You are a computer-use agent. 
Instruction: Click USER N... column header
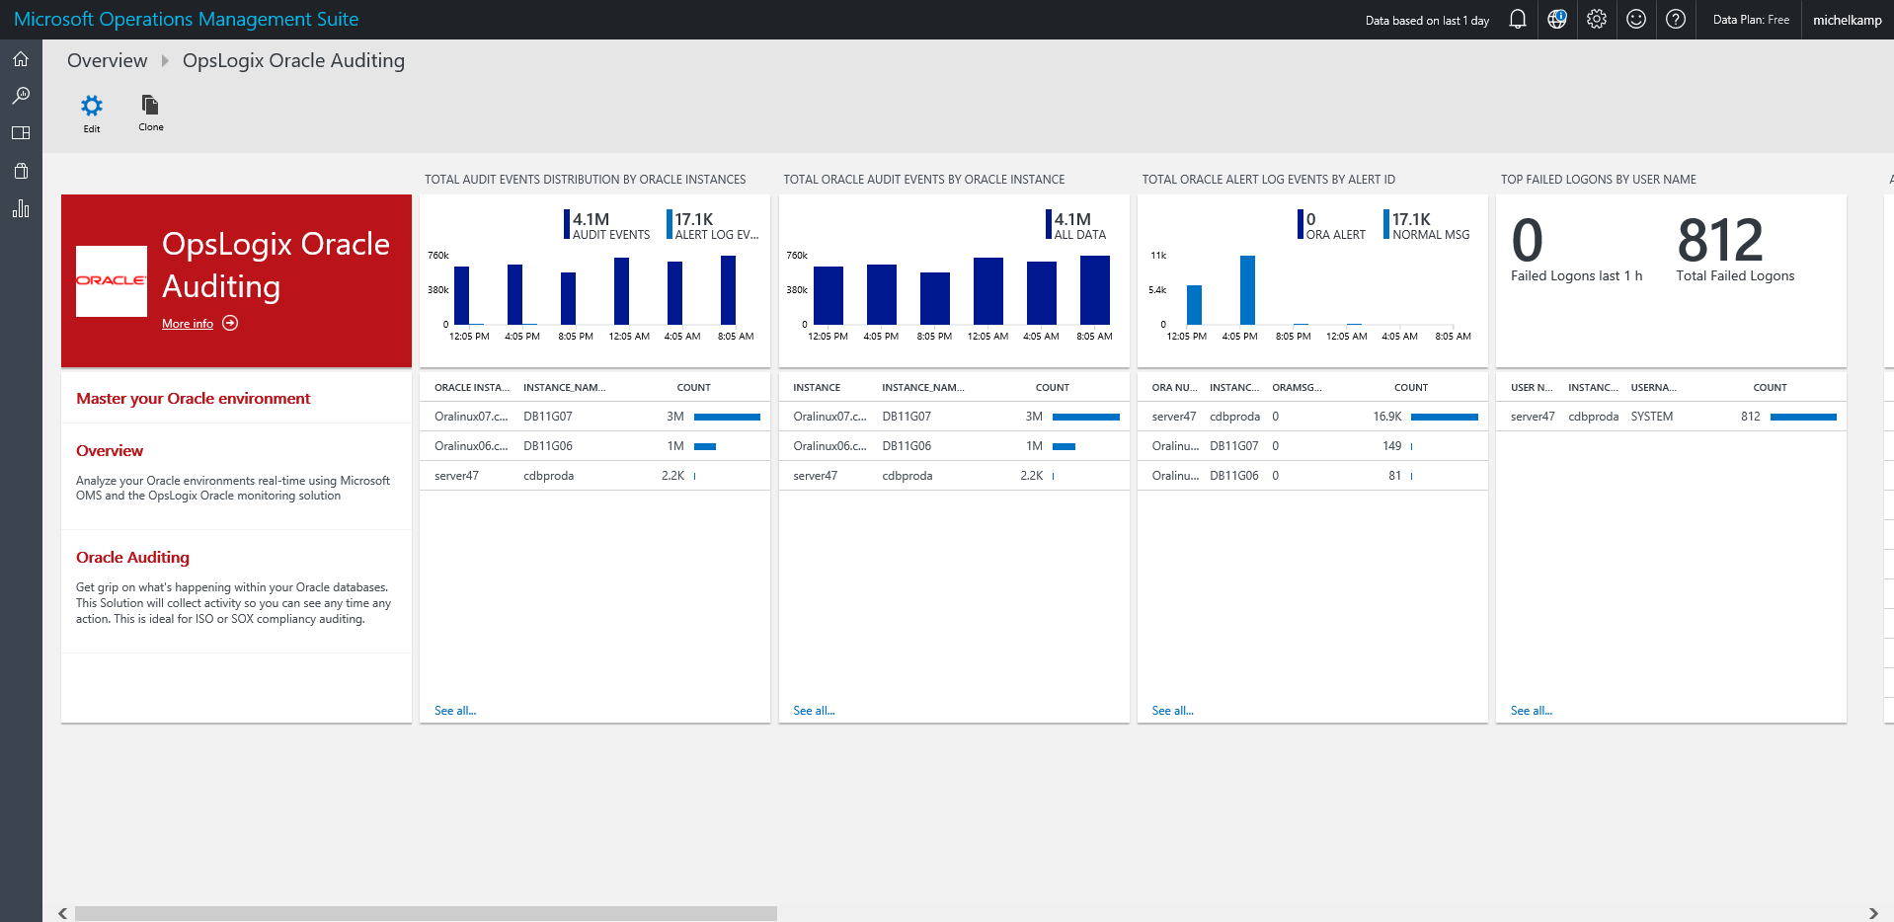(1532, 388)
